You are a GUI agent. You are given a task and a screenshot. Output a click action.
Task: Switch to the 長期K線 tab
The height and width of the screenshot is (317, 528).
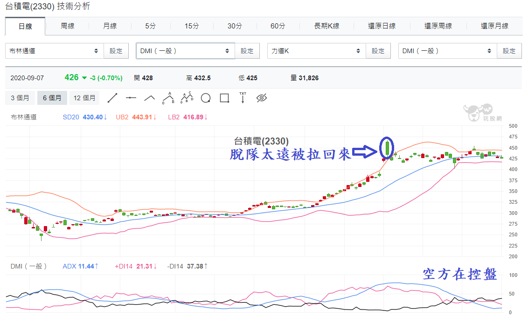click(327, 26)
